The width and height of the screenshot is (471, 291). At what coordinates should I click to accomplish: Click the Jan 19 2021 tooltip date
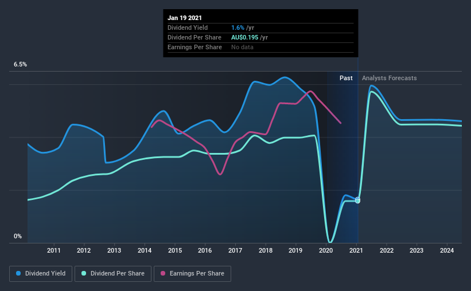point(184,18)
